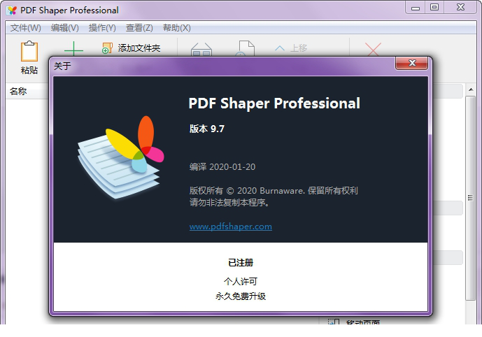Screen dimensions: 482x337
Task: Click the scrollbar up arrow
Action: (471, 89)
